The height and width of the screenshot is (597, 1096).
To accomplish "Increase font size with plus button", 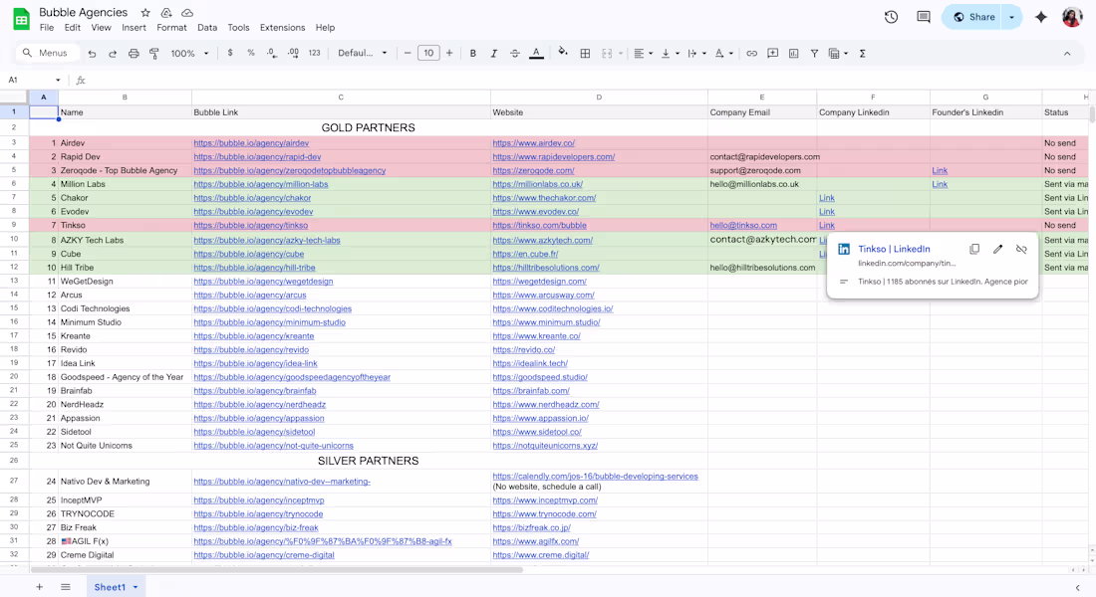I will tap(449, 53).
